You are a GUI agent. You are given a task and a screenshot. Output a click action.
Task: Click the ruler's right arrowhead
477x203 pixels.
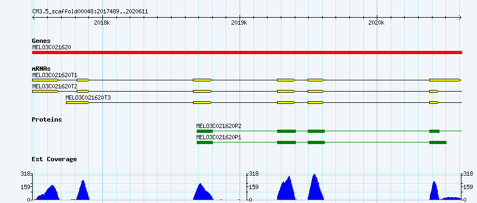[x=460, y=18]
